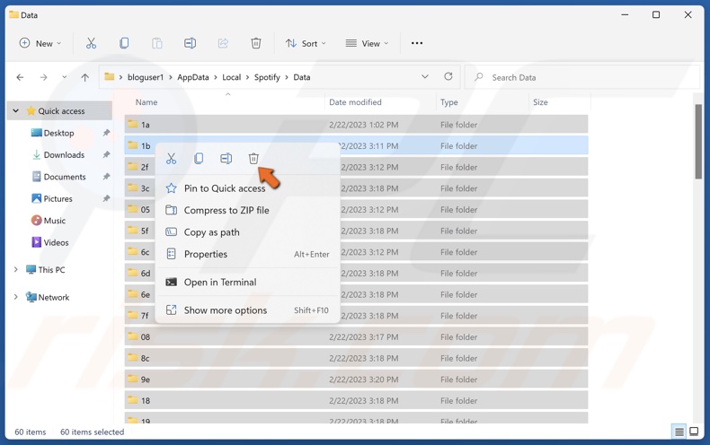This screenshot has width=710, height=445.
Task: Open Documents in the sidebar
Action: 65,177
